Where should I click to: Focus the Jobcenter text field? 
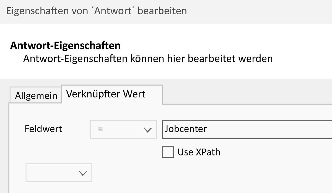(x=246, y=129)
